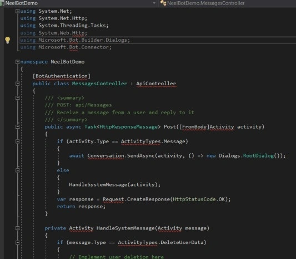Collapse the if message.Type DeleteUserData block
The height and width of the screenshot is (259, 296).
click(x=18, y=242)
